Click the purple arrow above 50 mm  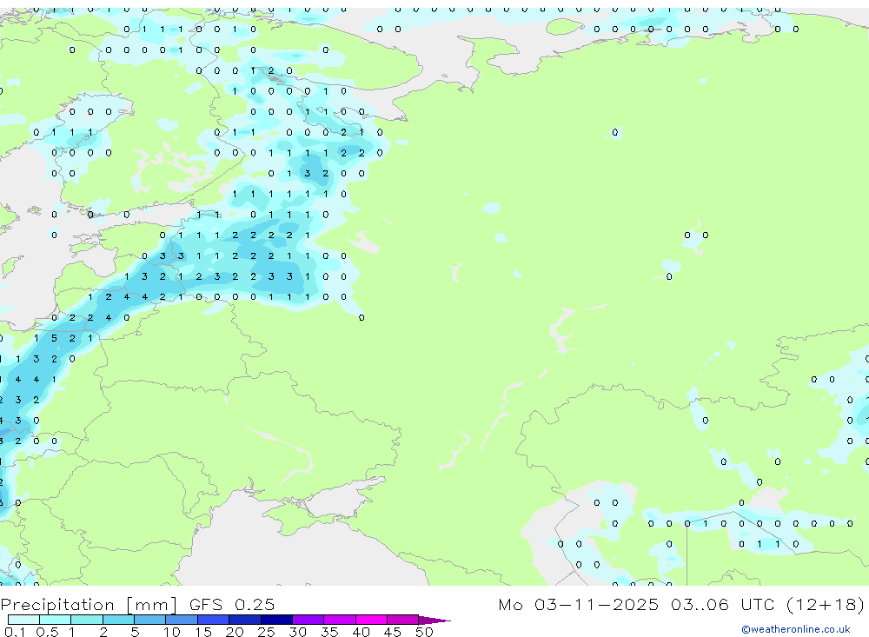click(x=434, y=620)
